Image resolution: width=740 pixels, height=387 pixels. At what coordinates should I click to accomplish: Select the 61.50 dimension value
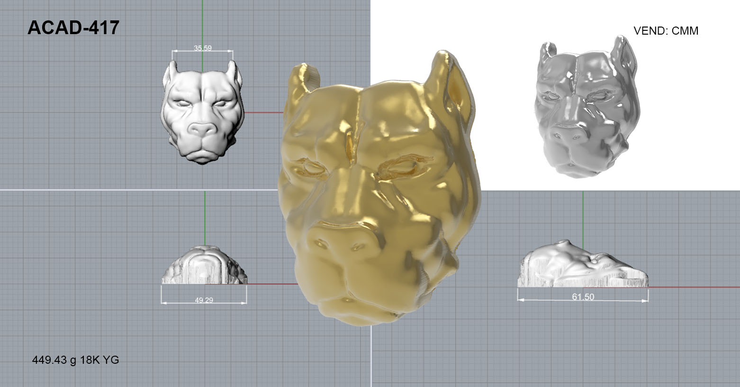tap(583, 297)
